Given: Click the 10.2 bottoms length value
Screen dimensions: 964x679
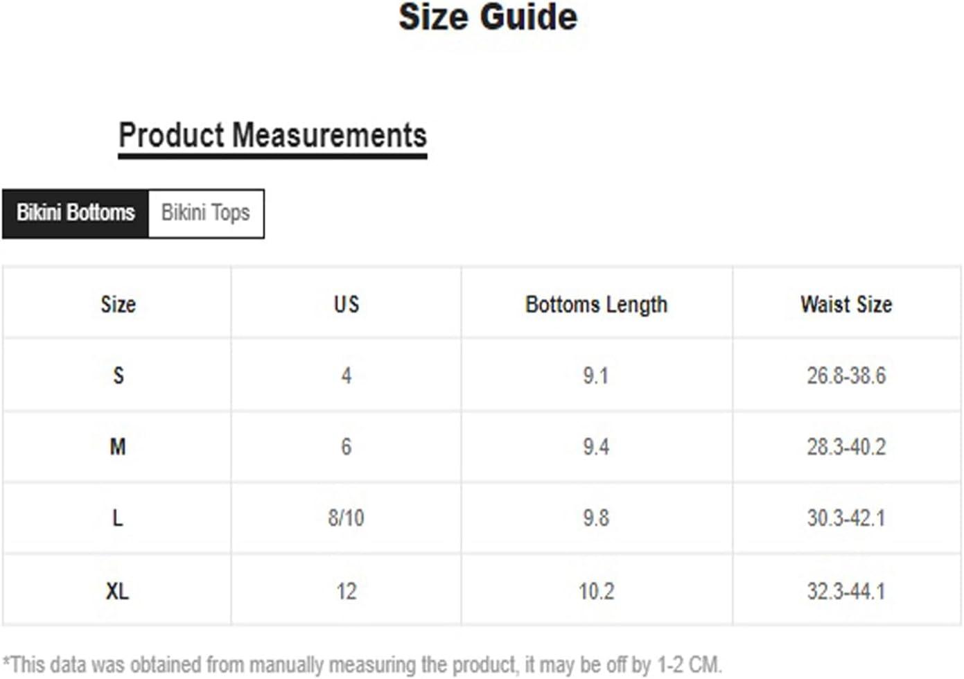Looking at the screenshot, I should pos(596,591).
